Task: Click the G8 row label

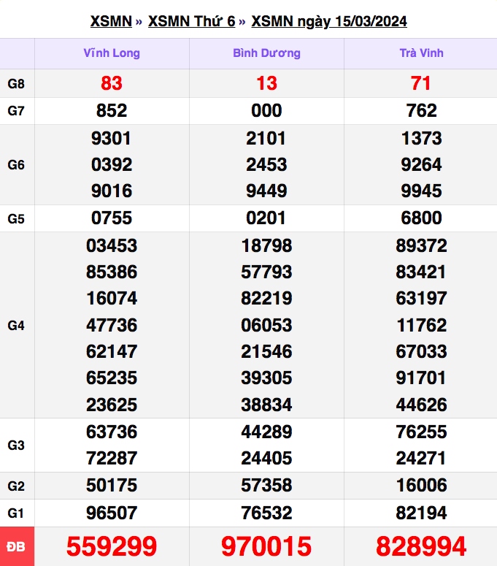Action: (16, 84)
